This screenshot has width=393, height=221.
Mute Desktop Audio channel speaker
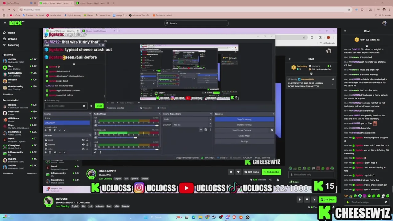[x=95, y=138]
